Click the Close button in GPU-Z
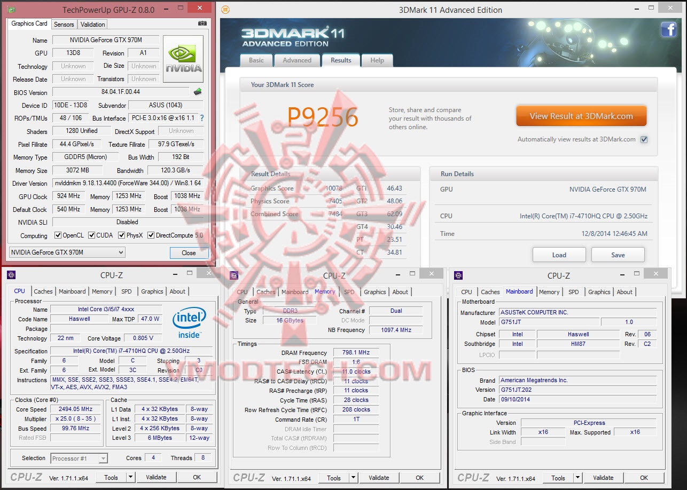Image resolution: width=687 pixels, height=490 pixels. (x=189, y=253)
